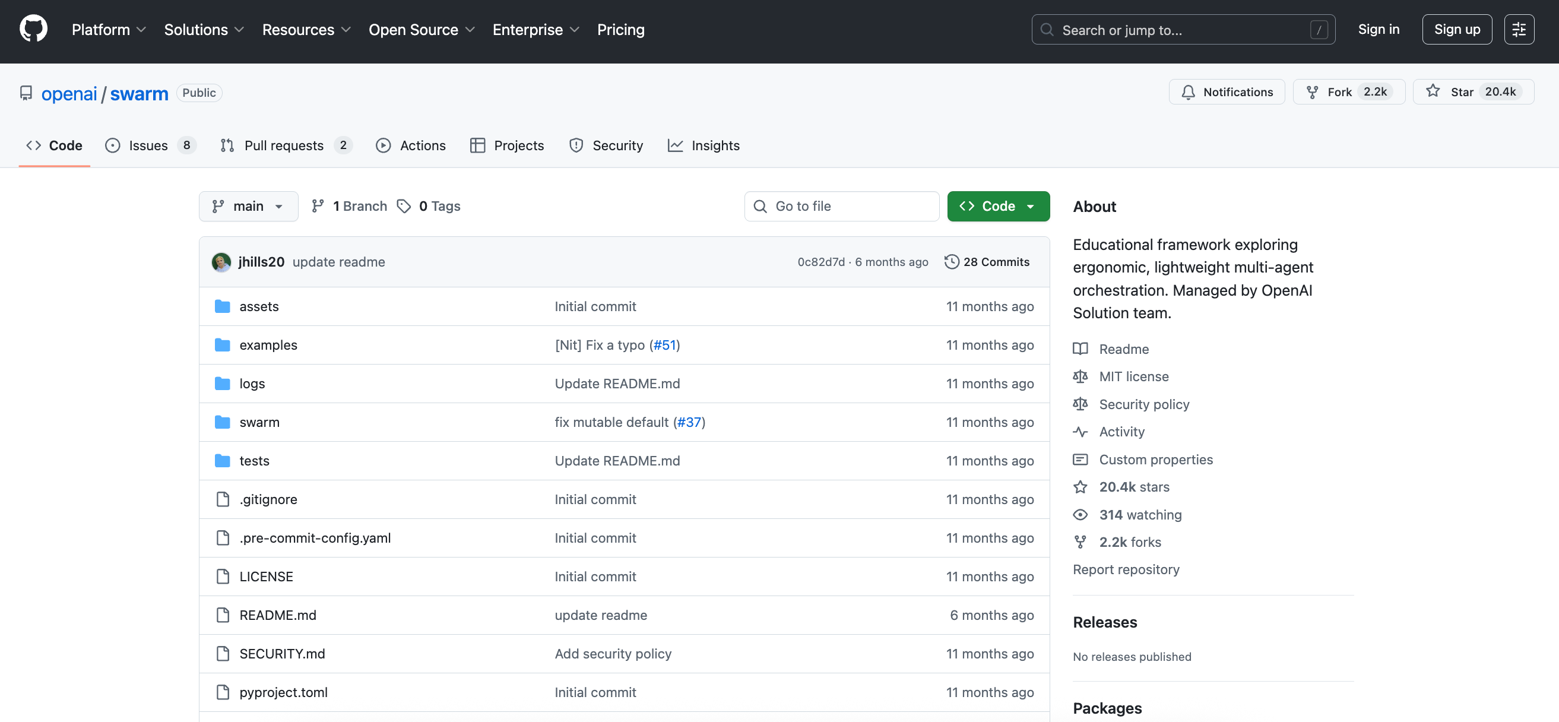Open the Projects tab
This screenshot has width=1559, height=722.
pyautogui.click(x=507, y=145)
